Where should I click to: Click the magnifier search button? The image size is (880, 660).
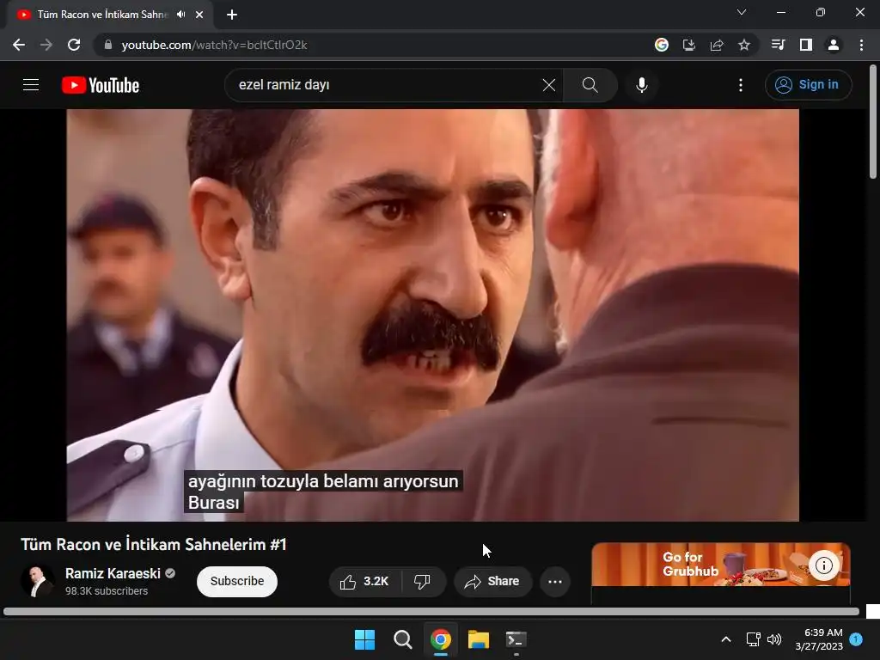click(x=590, y=85)
